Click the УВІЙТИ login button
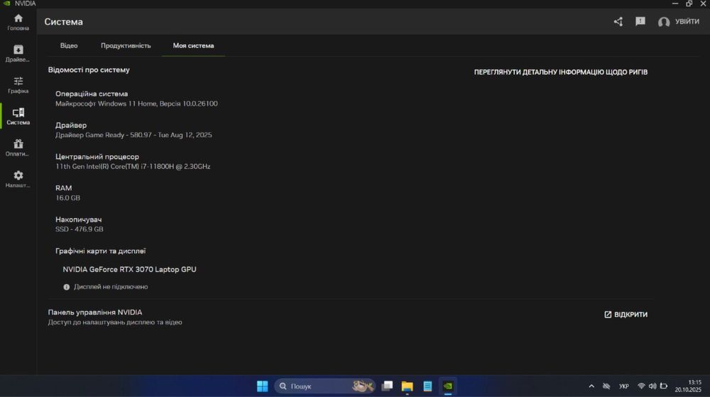 click(687, 21)
